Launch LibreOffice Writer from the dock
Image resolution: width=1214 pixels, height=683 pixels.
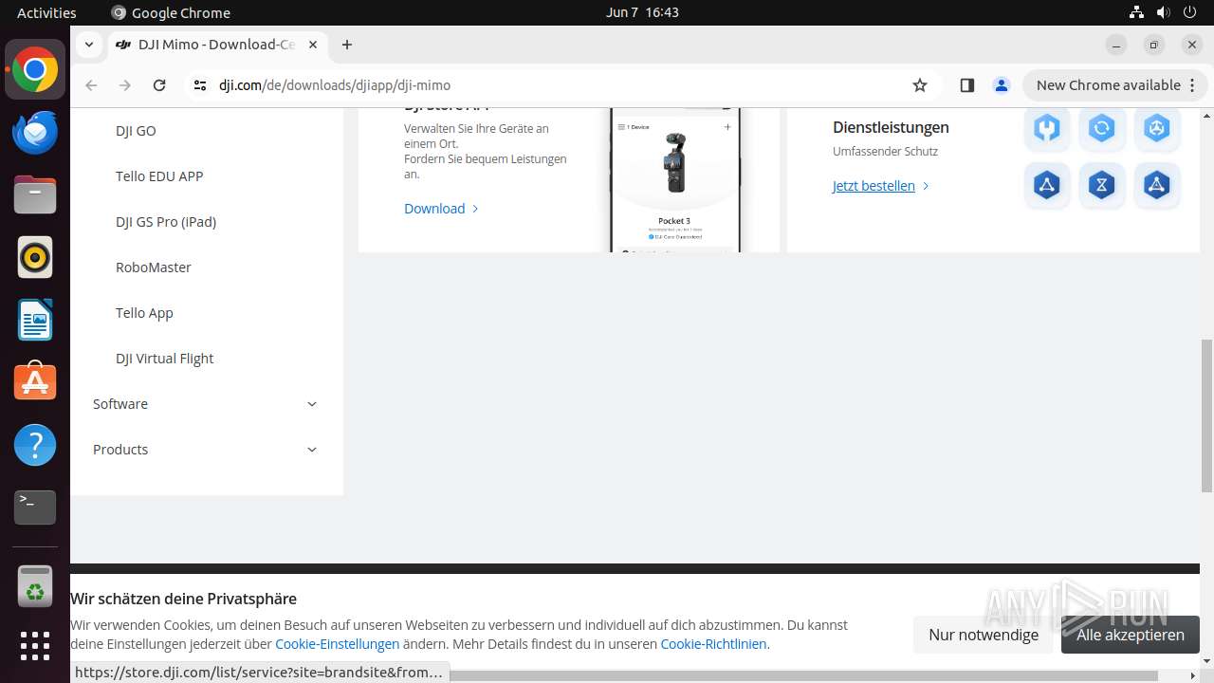(35, 320)
